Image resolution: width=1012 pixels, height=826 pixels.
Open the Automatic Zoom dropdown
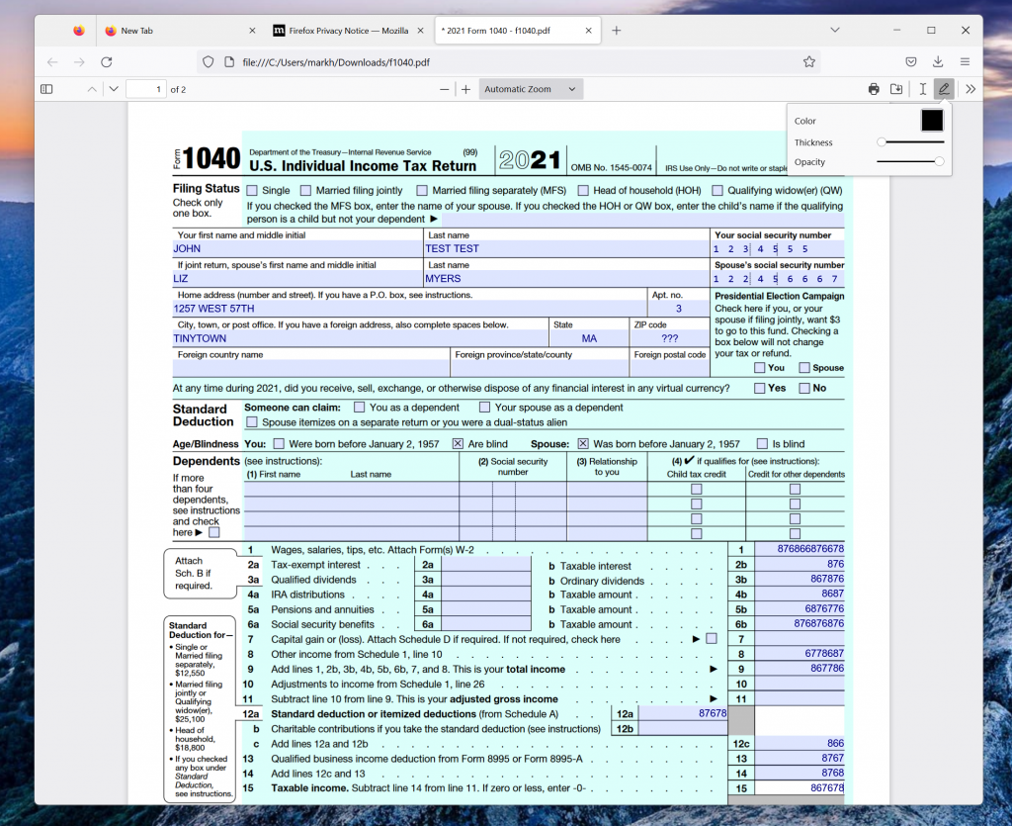click(530, 88)
